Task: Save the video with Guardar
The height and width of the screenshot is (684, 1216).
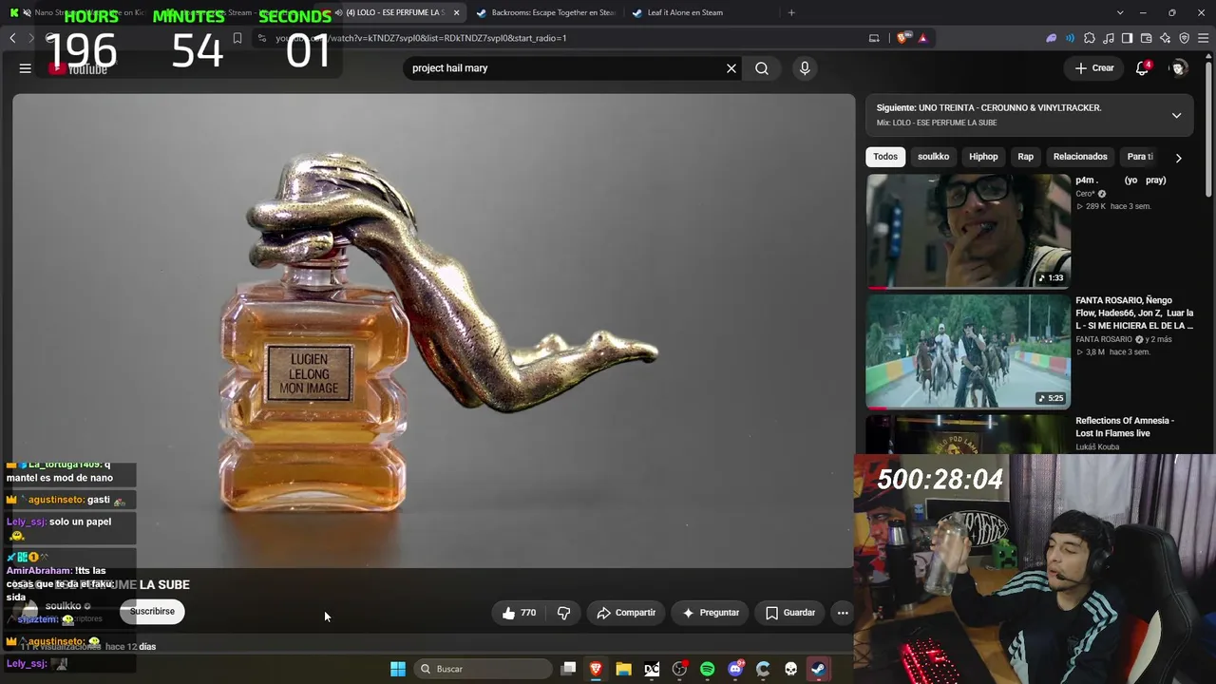Action: pos(790,613)
